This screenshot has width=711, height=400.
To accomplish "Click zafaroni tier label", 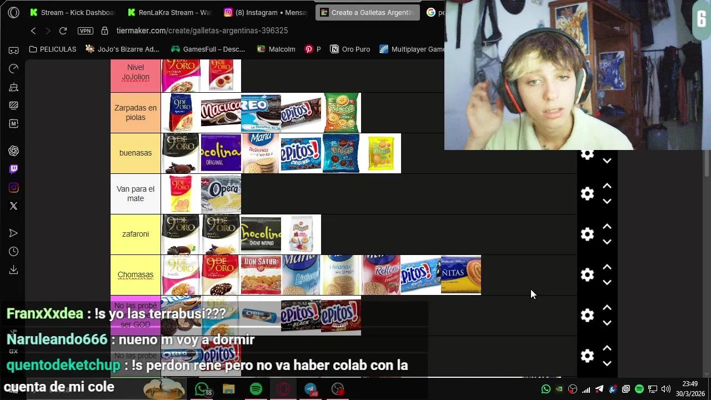I will (136, 234).
